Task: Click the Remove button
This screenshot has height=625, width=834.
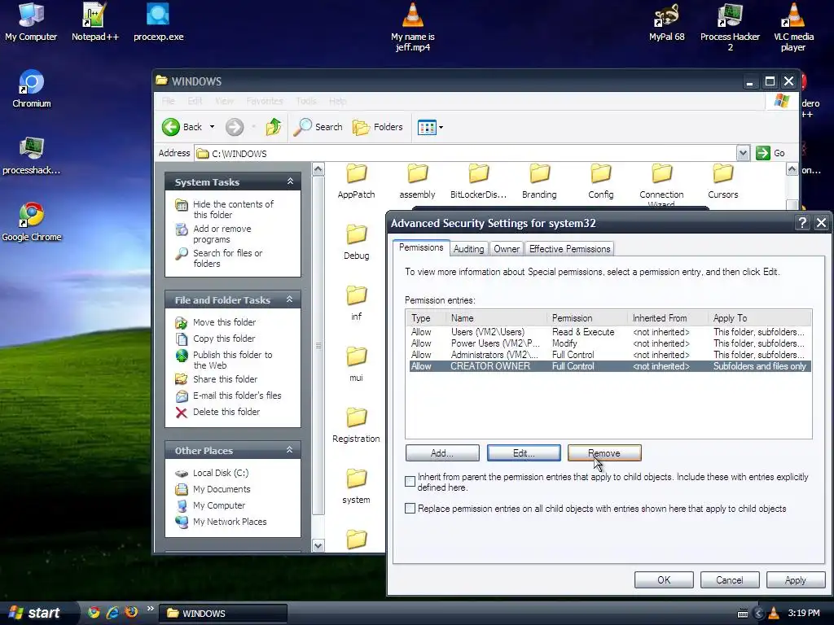Action: pyautogui.click(x=604, y=452)
